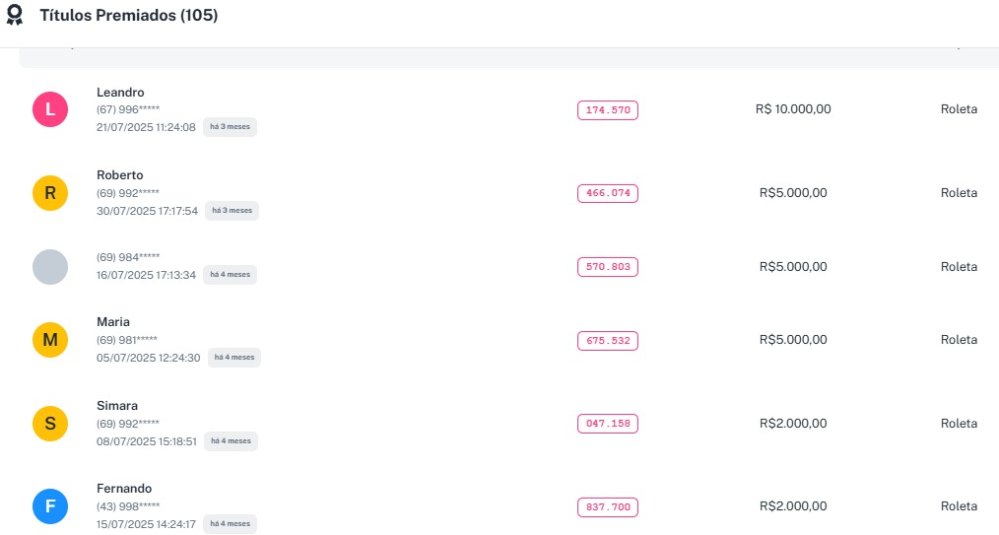Click Fernando's blue F avatar
This screenshot has height=535, width=999.
50,507
